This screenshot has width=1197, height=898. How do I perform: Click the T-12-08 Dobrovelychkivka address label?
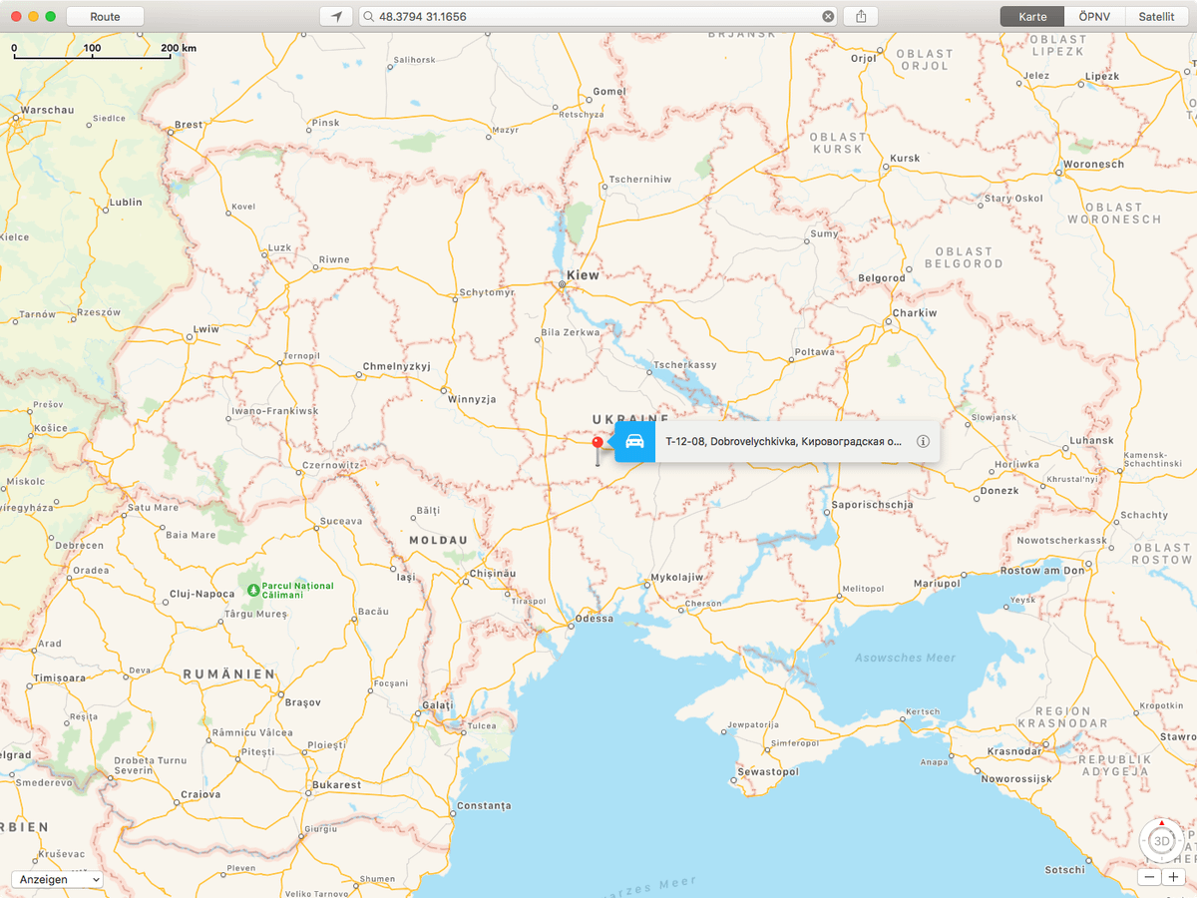click(783, 442)
